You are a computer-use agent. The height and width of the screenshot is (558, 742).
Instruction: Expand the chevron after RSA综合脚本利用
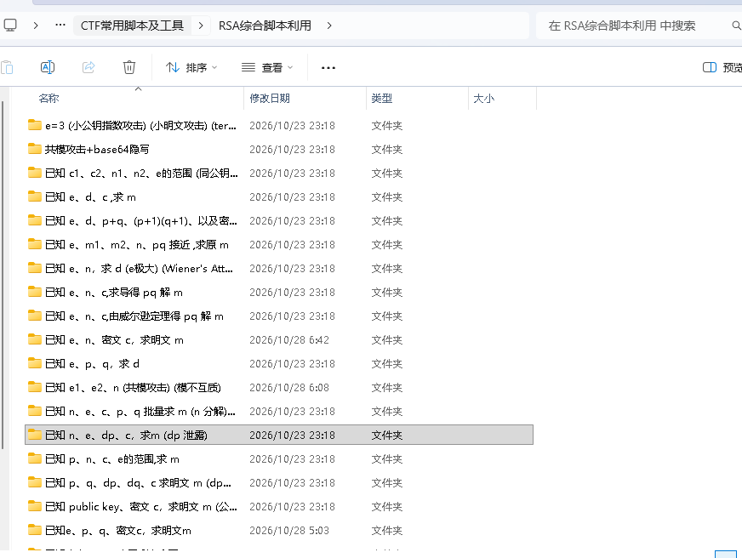point(329,26)
